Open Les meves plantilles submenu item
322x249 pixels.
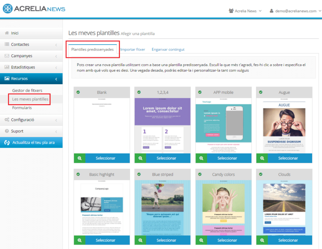tap(30, 99)
